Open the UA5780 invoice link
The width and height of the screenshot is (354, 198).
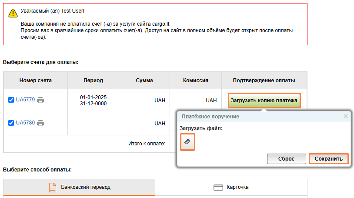click(25, 123)
